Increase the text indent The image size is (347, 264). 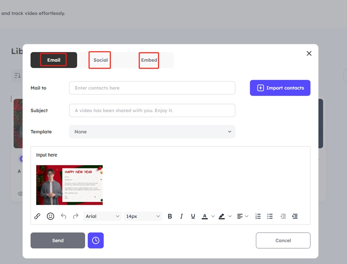click(295, 216)
